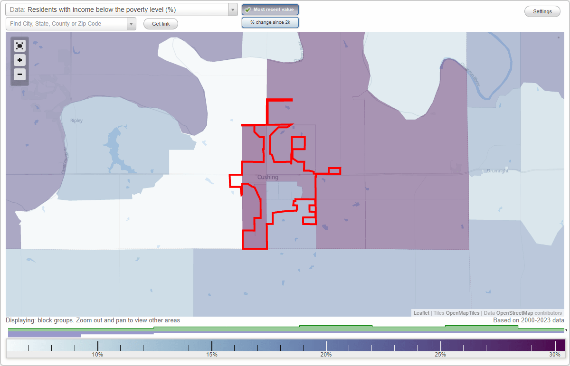Image resolution: width=570 pixels, height=366 pixels.
Task: Open the Settings panel
Action: click(x=542, y=11)
